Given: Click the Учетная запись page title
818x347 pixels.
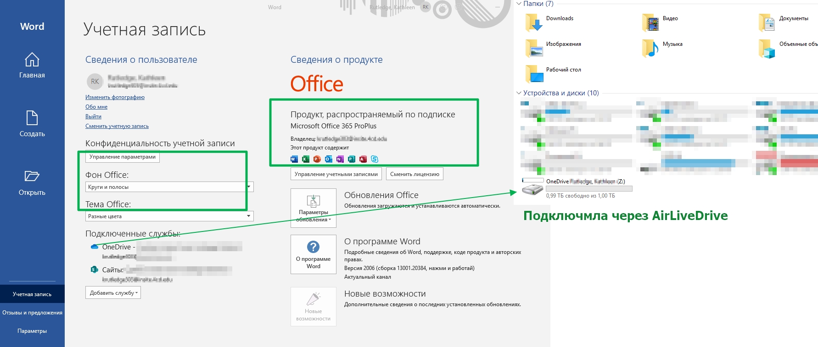Looking at the screenshot, I should 145,29.
